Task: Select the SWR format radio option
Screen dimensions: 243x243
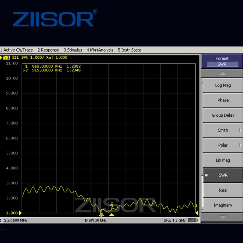Action: 223,175
